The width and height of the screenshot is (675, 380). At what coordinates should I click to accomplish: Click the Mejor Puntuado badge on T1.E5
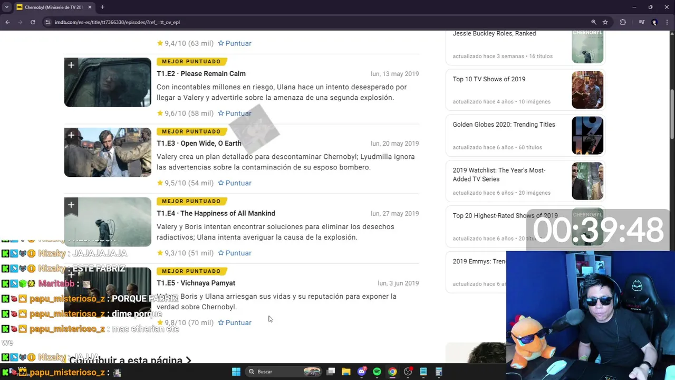click(x=191, y=271)
